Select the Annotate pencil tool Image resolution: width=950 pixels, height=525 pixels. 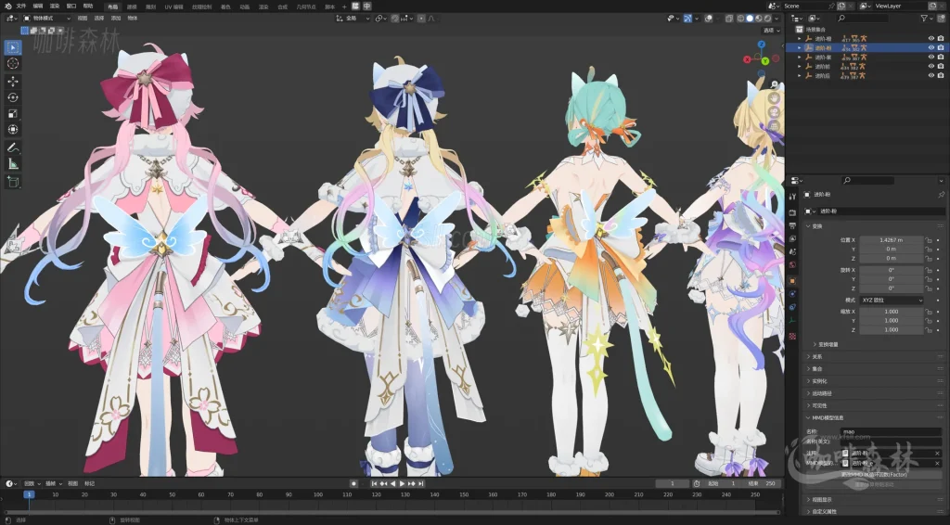(x=13, y=147)
